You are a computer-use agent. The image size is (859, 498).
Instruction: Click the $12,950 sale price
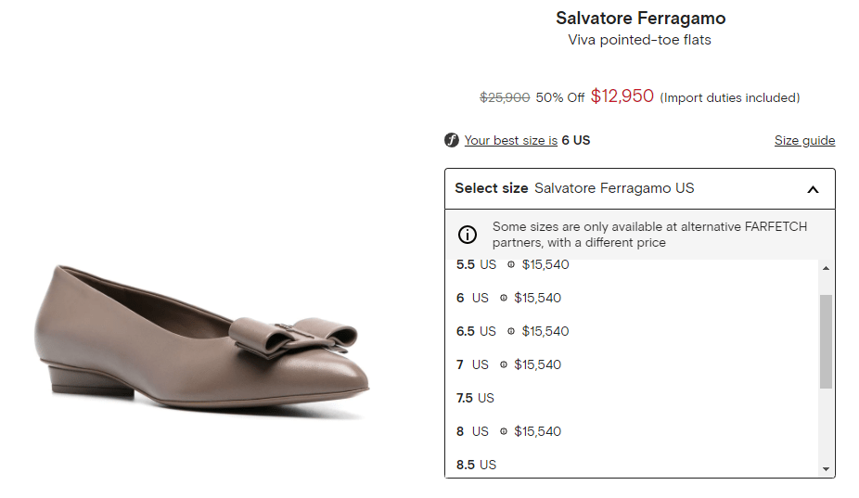click(x=622, y=96)
